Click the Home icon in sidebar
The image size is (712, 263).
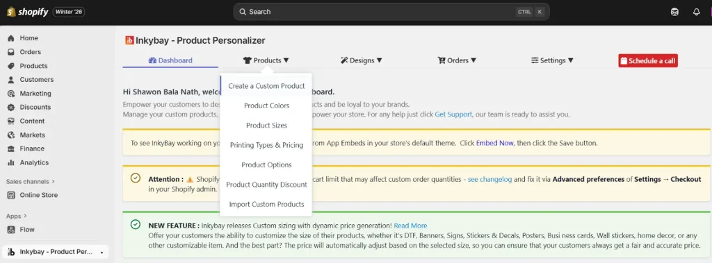pyautogui.click(x=11, y=38)
